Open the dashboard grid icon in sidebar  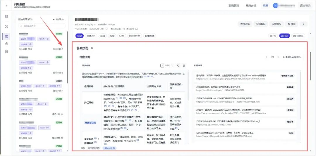pos(6,17)
